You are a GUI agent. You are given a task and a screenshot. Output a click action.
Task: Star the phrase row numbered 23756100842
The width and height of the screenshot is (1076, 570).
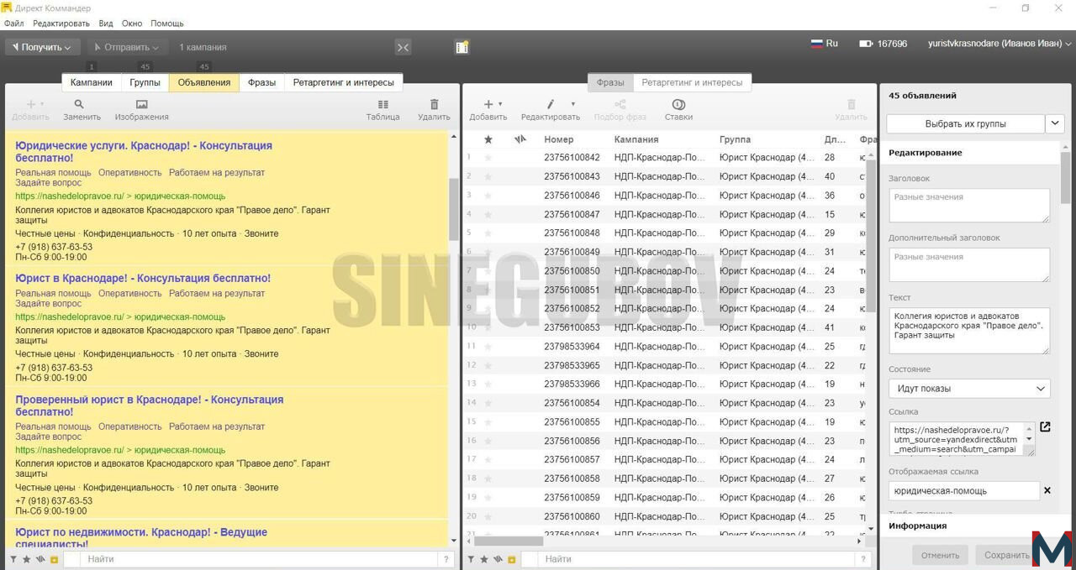tap(488, 158)
